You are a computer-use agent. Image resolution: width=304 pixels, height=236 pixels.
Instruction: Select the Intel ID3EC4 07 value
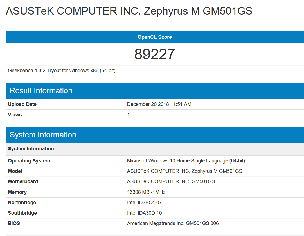pos(145,203)
